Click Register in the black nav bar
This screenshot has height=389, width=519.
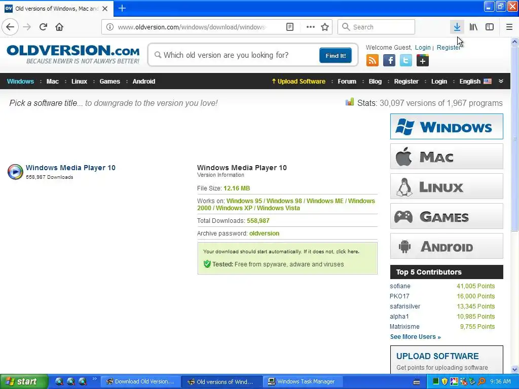point(406,82)
